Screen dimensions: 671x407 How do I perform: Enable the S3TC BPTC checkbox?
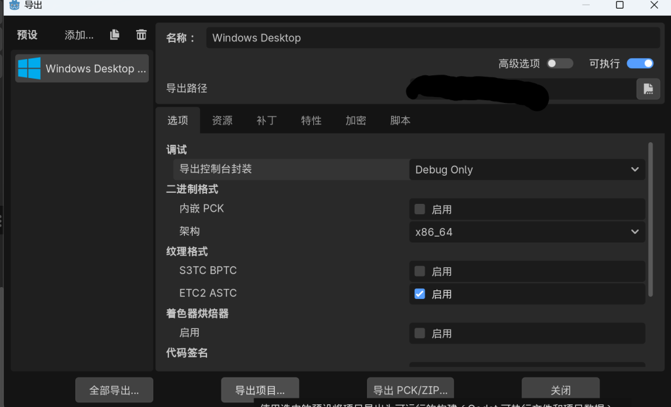(420, 271)
